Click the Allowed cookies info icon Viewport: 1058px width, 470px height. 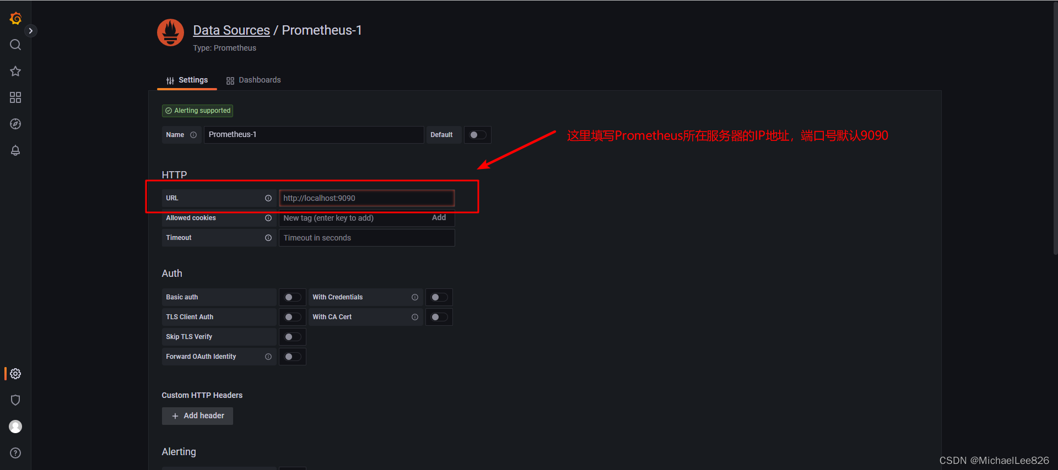coord(268,218)
